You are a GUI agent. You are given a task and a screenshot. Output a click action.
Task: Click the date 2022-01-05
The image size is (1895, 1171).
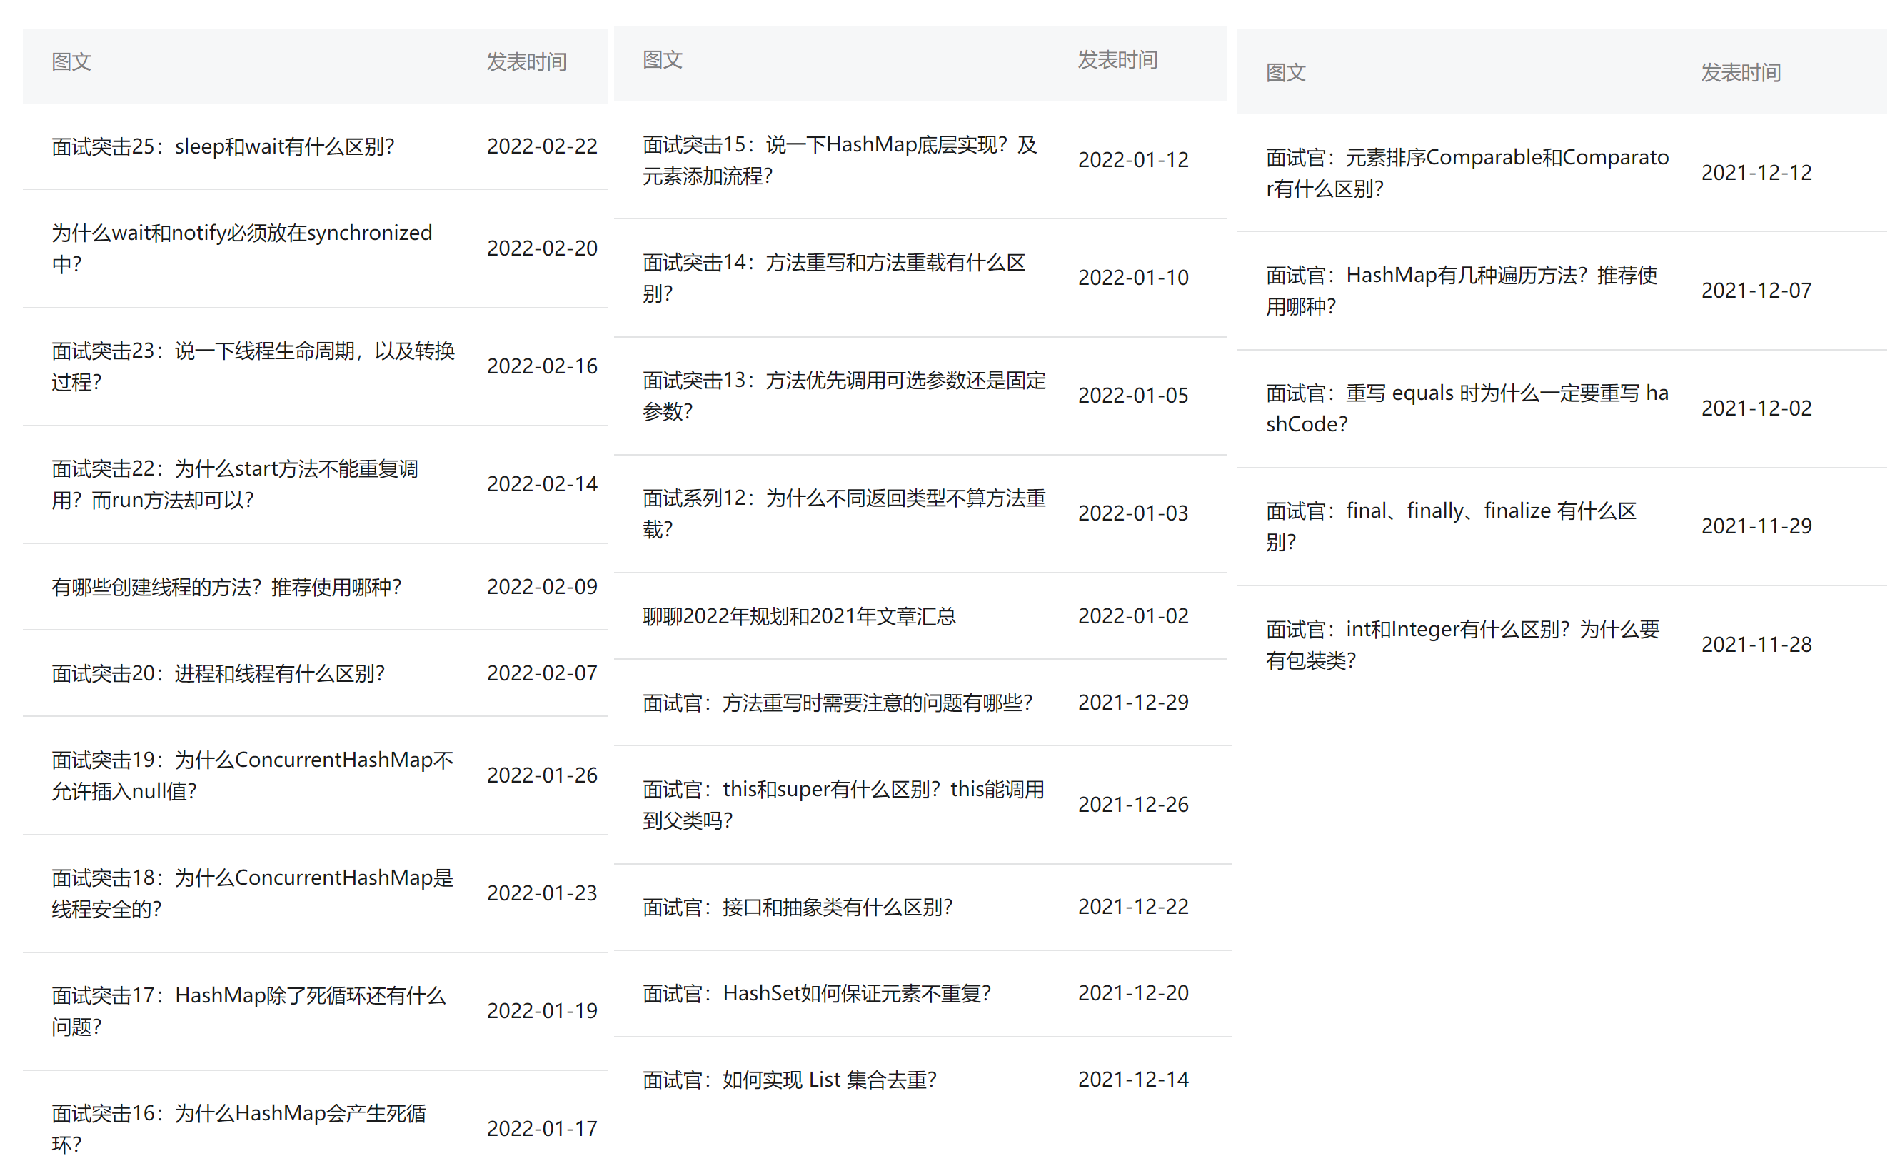tap(1133, 396)
